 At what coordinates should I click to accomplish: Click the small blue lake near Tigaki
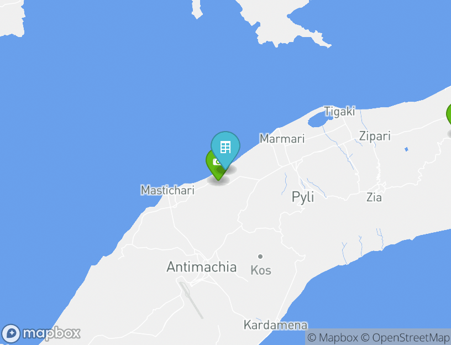click(317, 119)
